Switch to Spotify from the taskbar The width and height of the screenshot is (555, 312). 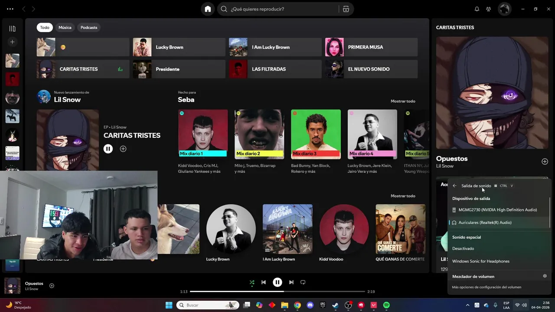click(386, 305)
